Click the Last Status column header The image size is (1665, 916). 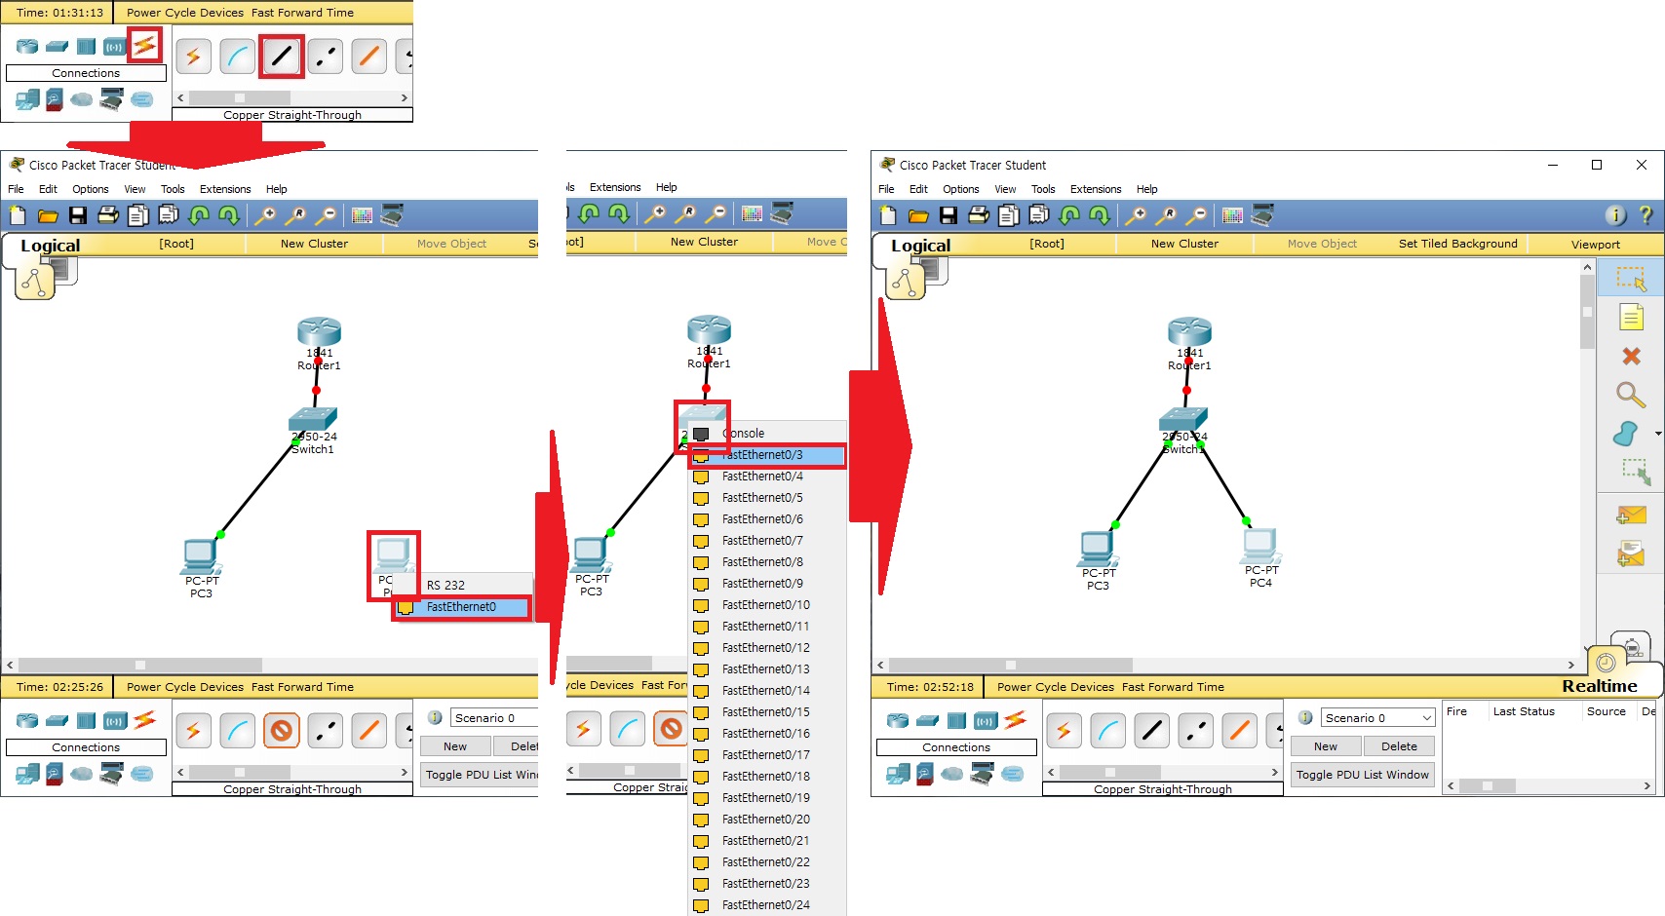(1524, 711)
